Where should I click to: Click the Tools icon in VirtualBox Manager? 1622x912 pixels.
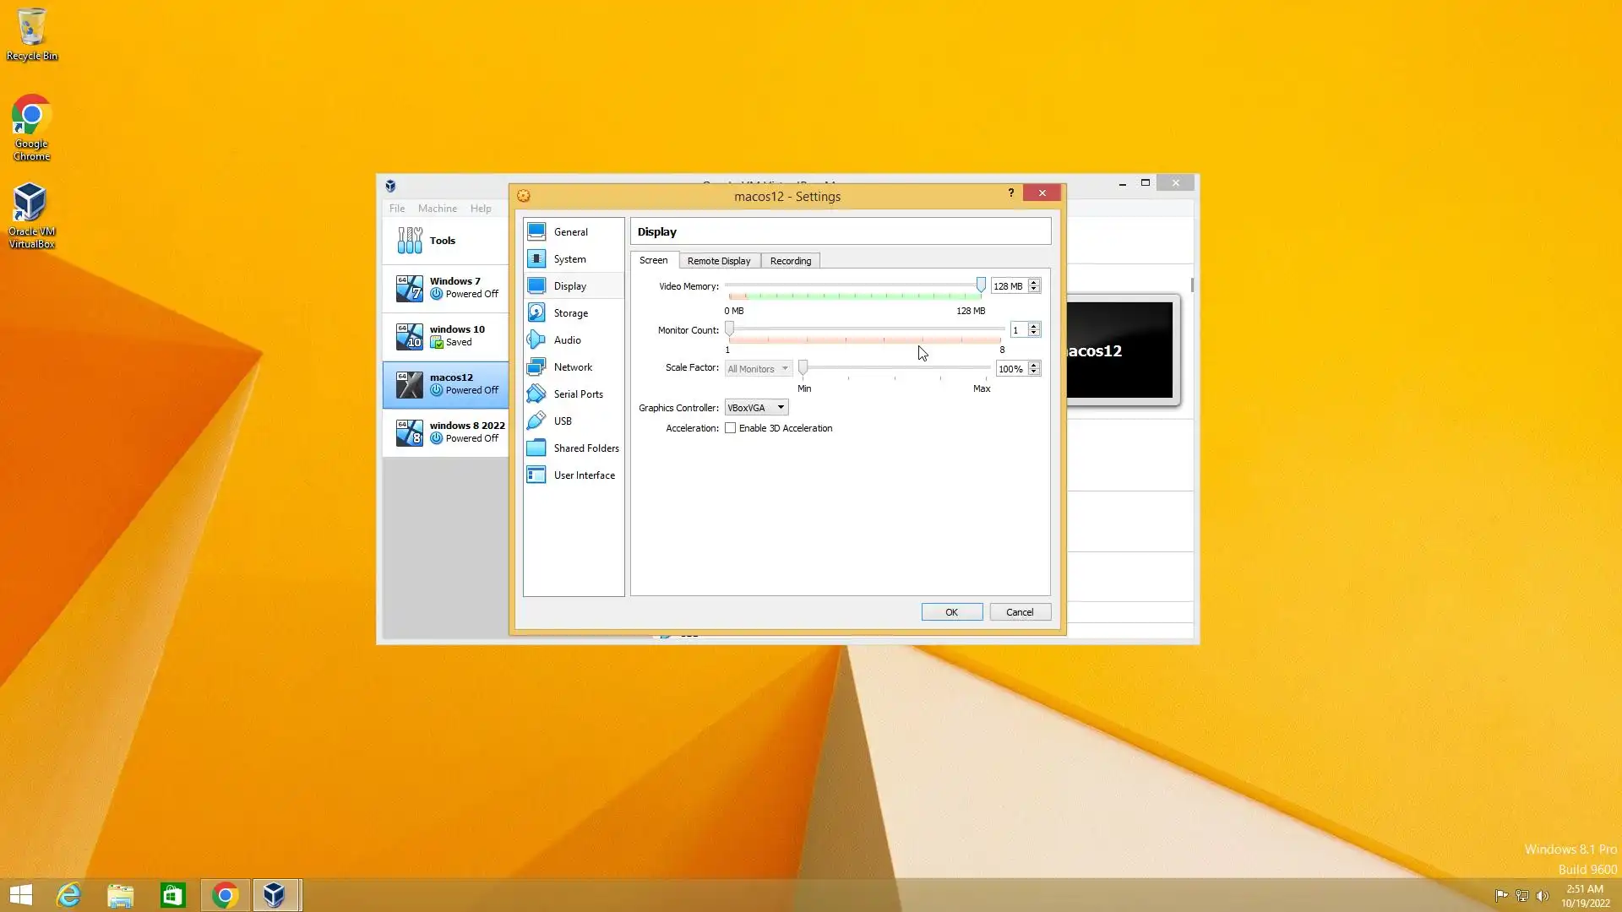[x=410, y=241]
